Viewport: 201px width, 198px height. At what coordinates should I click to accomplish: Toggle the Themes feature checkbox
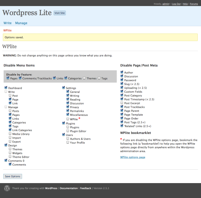click(x=84, y=78)
